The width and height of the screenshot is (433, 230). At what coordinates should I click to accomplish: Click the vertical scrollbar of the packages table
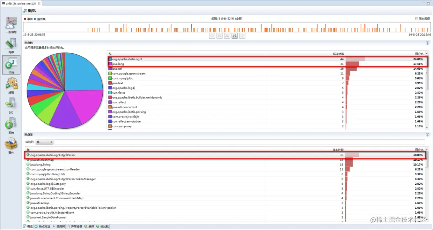[x=427, y=91]
